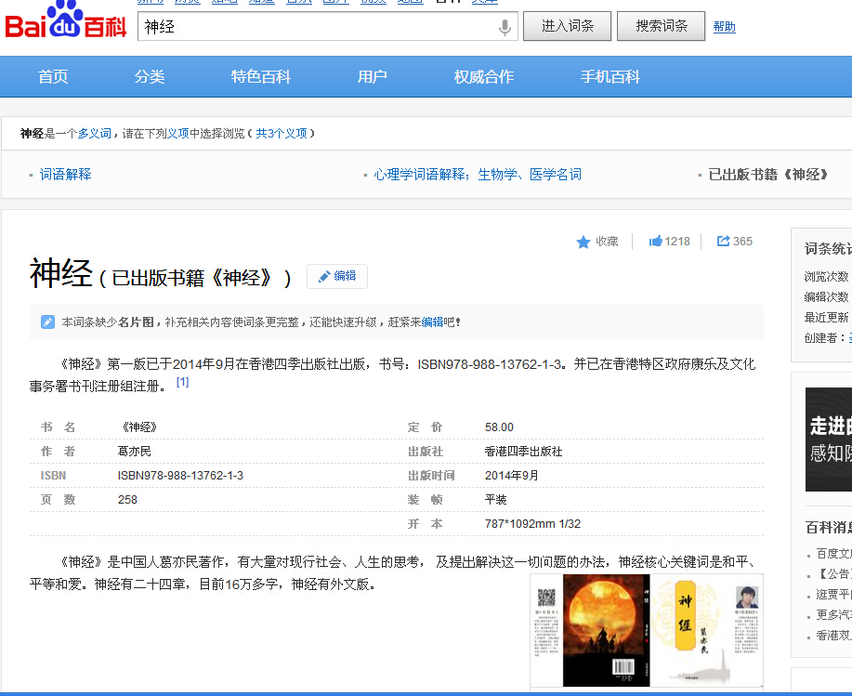The height and width of the screenshot is (696, 852).
Task: Click the thumbs-up like icon
Action: pyautogui.click(x=656, y=242)
